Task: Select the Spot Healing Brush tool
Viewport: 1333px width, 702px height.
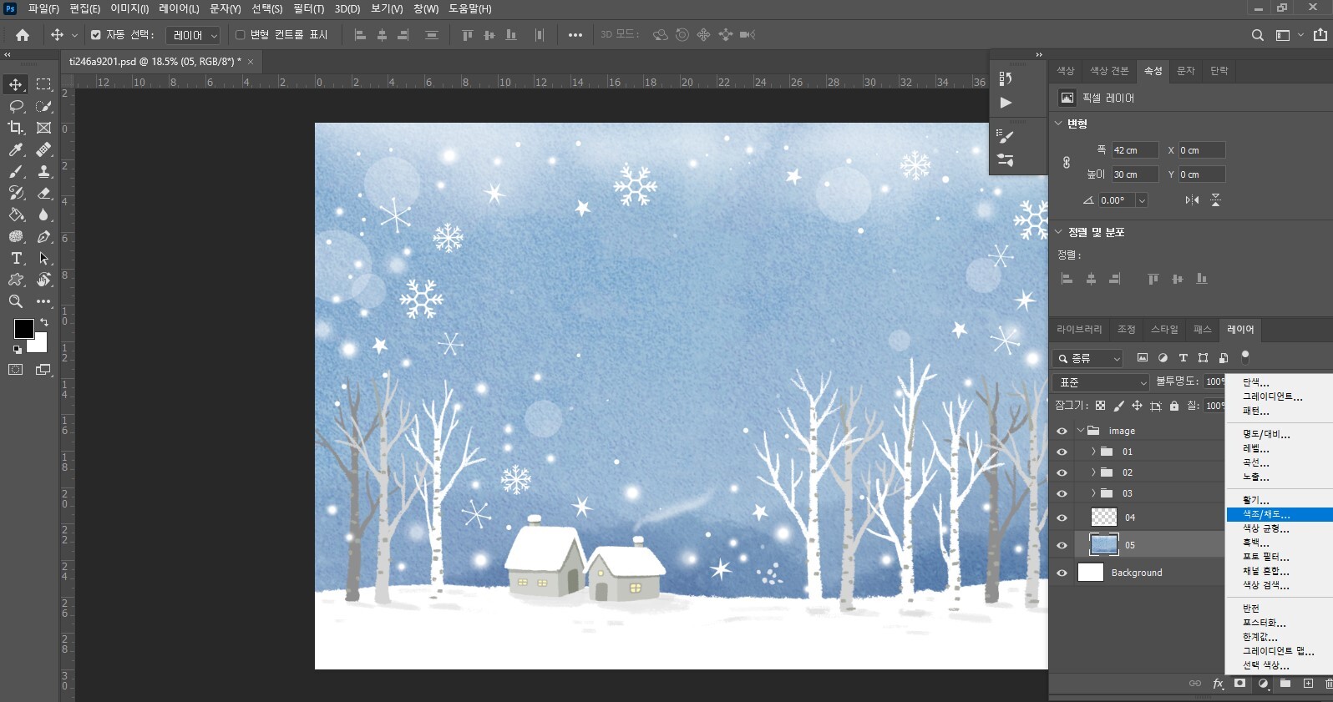Action: coord(44,149)
